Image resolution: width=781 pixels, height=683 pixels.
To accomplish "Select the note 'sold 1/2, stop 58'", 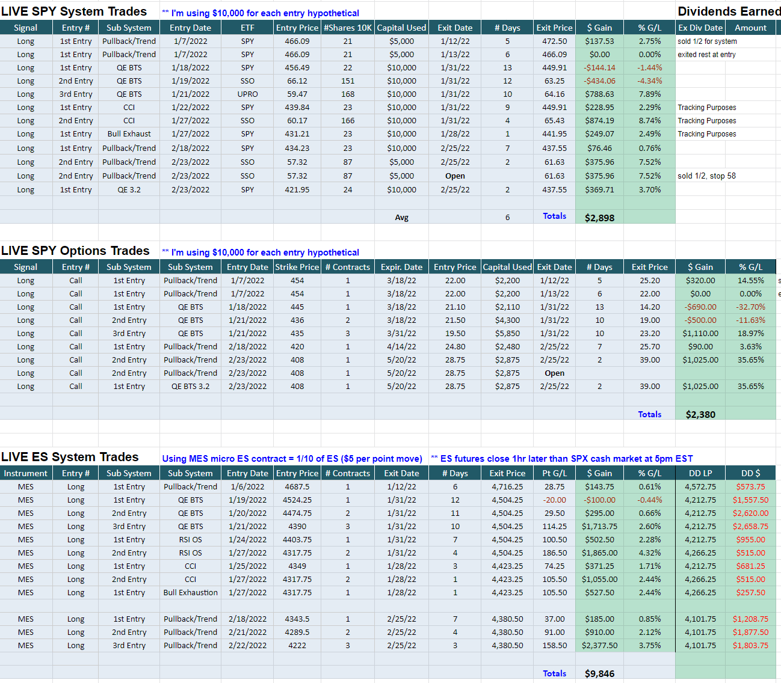I will point(706,176).
